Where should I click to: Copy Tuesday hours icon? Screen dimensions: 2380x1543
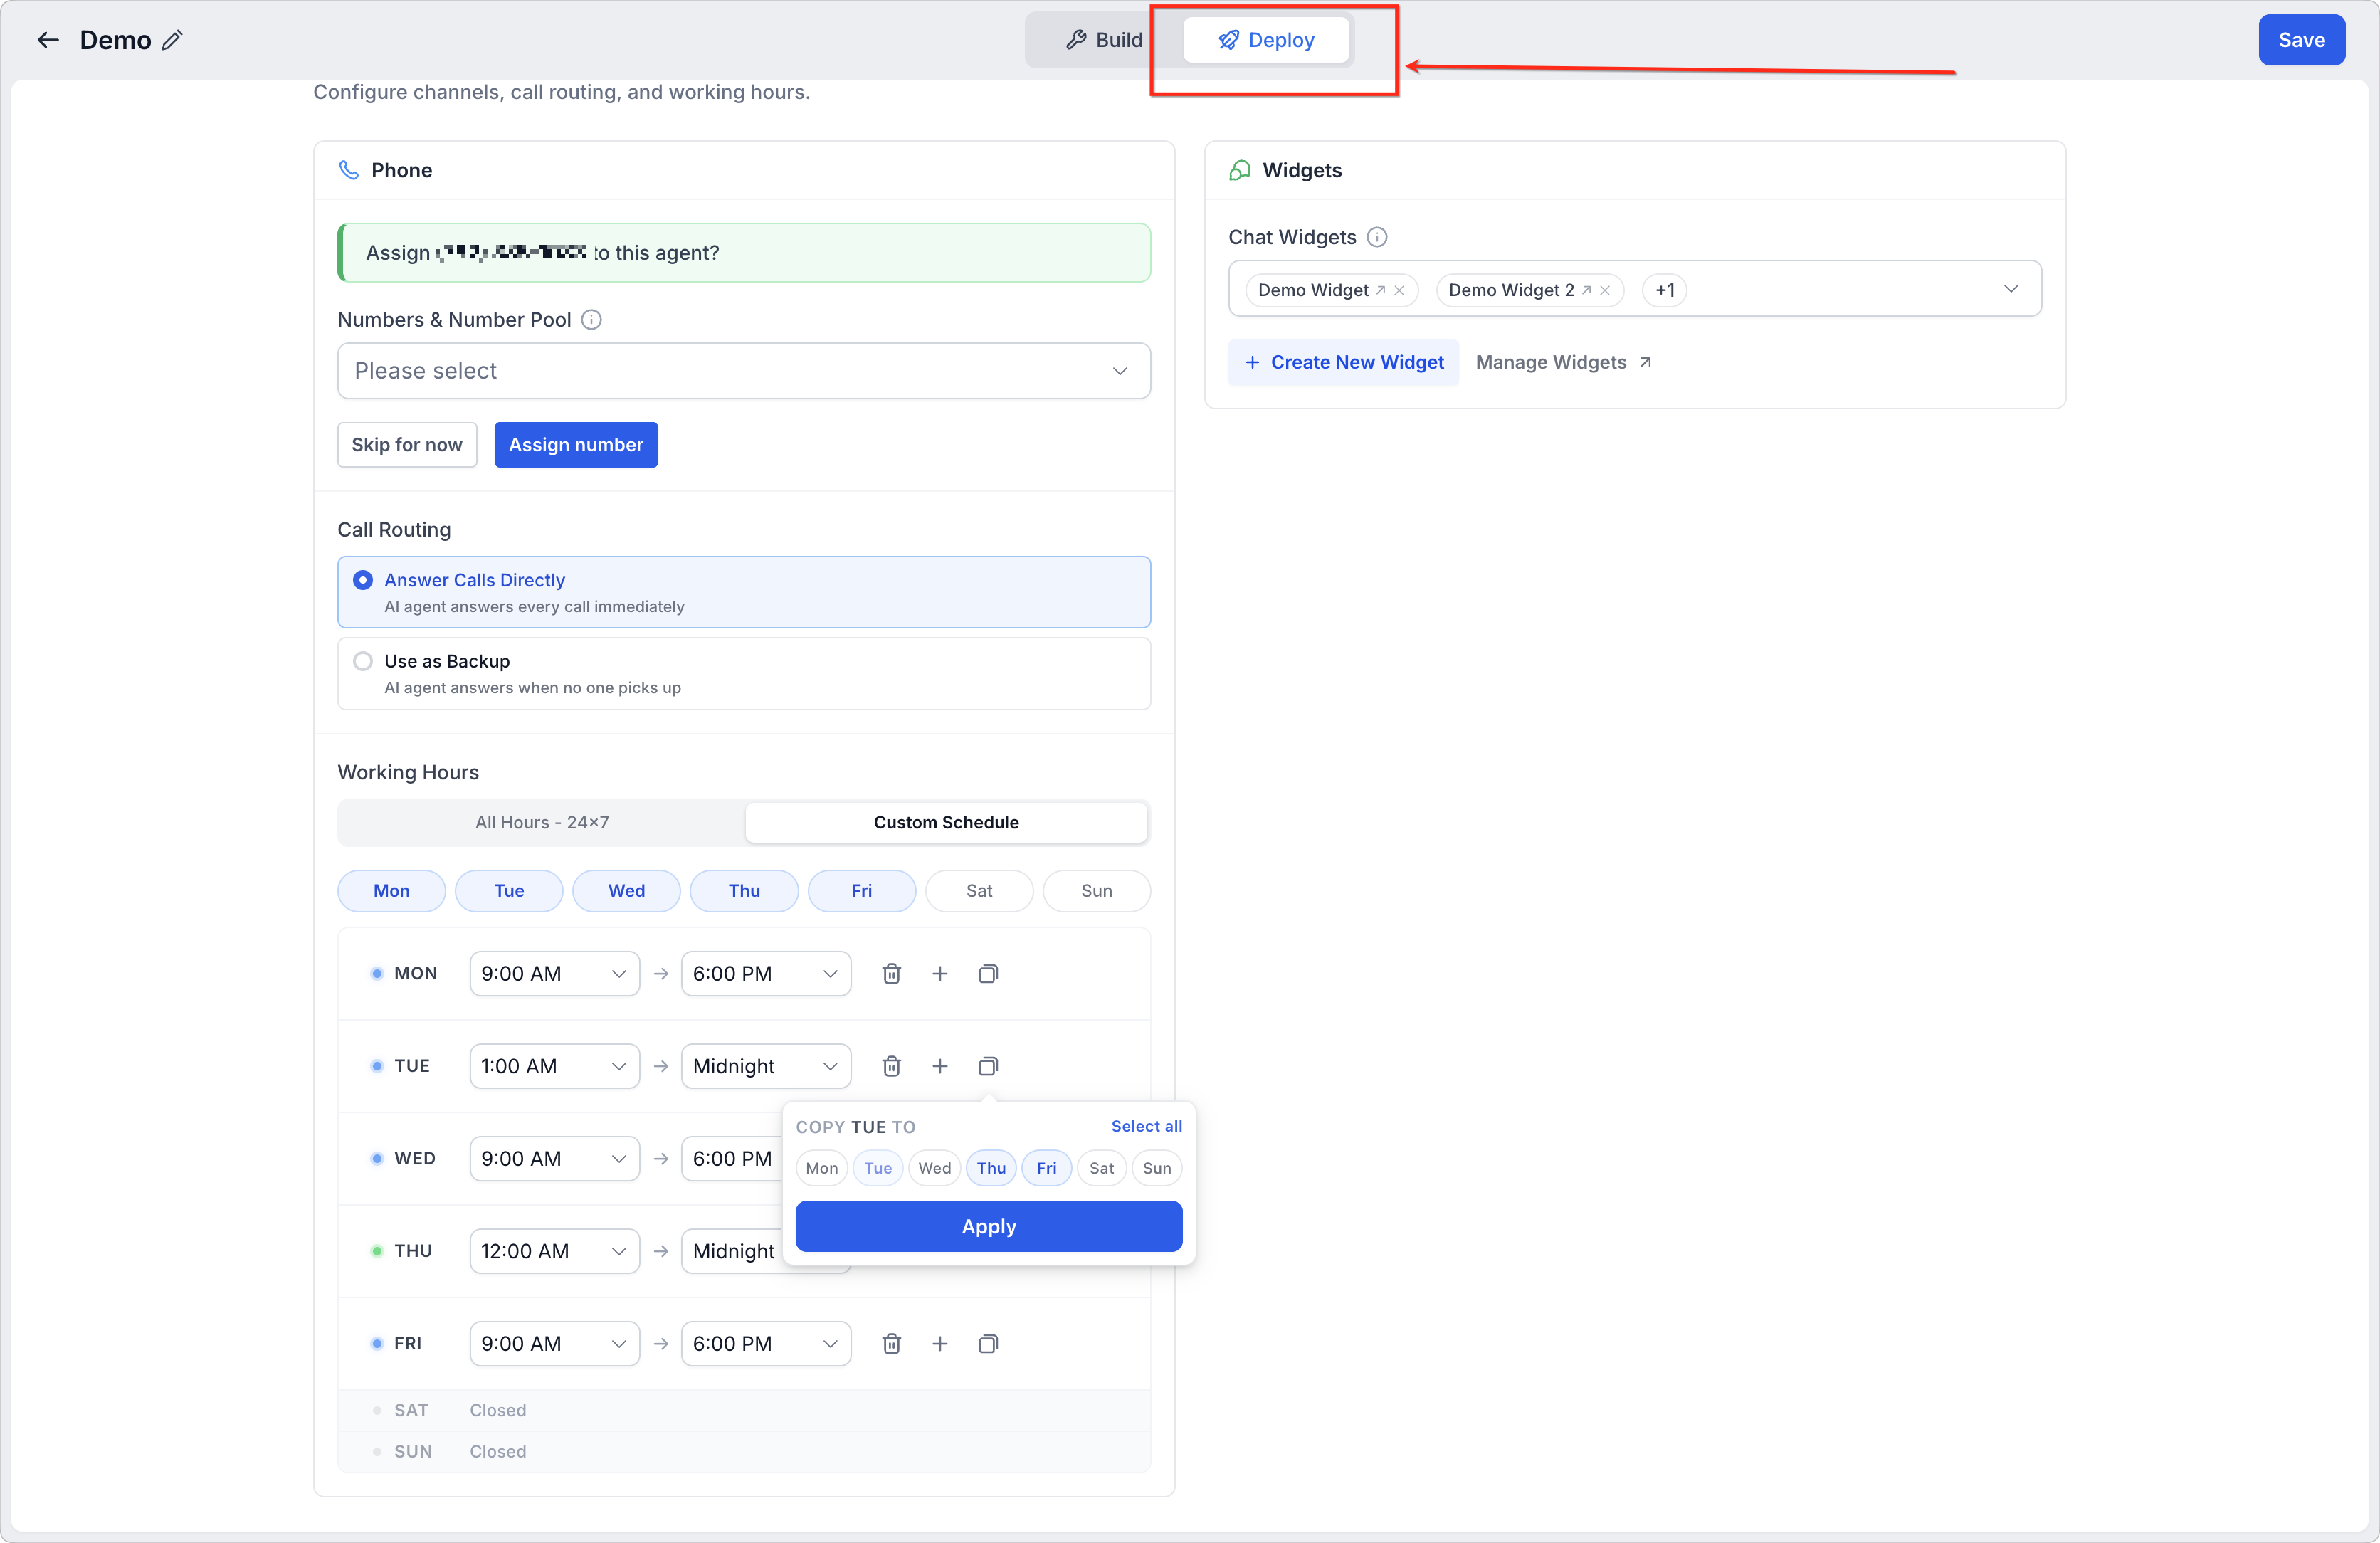click(988, 1066)
